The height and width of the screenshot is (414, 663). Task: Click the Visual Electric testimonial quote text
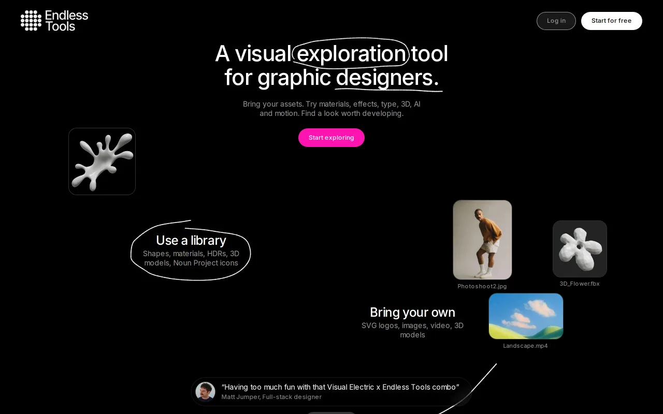coord(340,387)
